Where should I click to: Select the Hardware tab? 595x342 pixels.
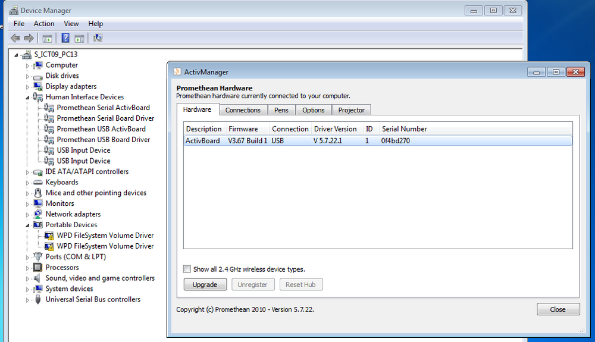coord(198,109)
